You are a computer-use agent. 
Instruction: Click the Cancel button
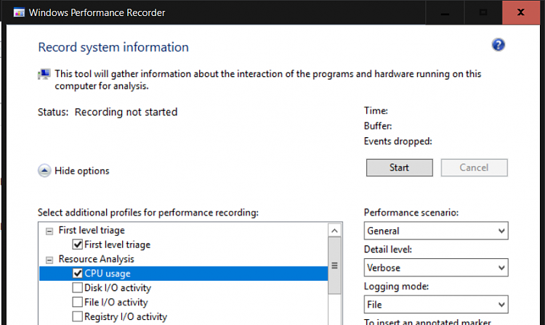click(474, 168)
